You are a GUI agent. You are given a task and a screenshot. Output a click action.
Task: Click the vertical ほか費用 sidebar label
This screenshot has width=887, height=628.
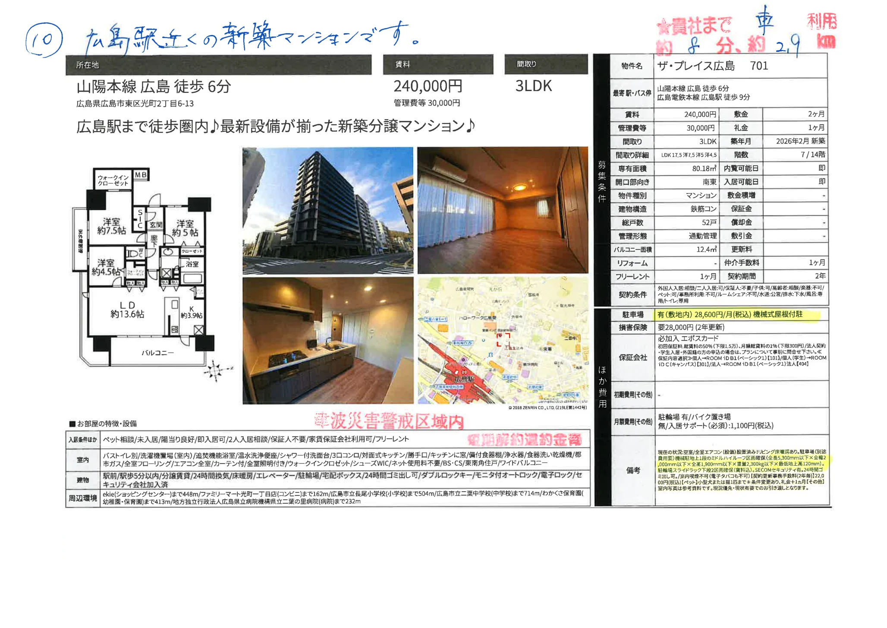coord(602,387)
